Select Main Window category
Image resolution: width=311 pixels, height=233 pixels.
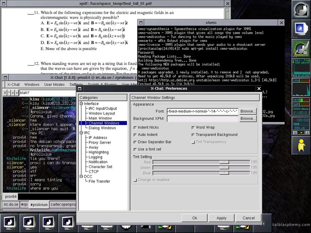(100, 118)
